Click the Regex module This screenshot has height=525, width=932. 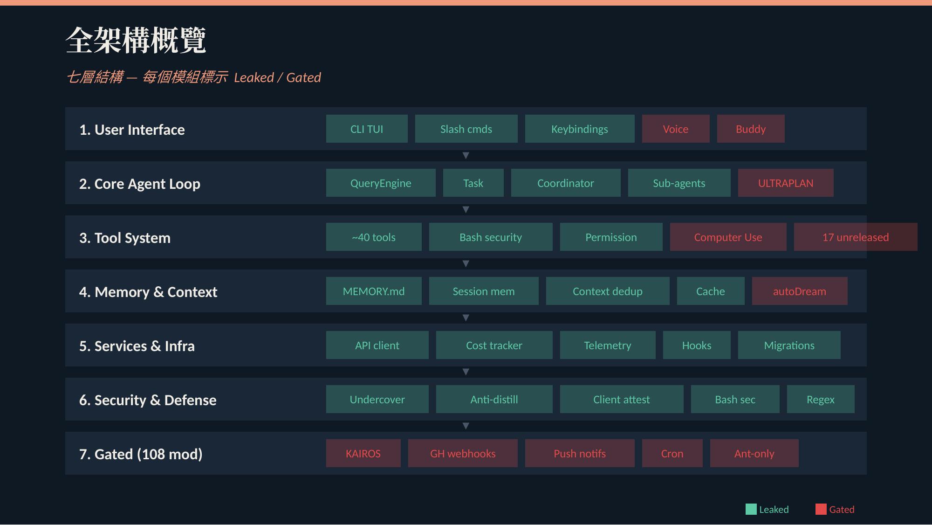[821, 399]
